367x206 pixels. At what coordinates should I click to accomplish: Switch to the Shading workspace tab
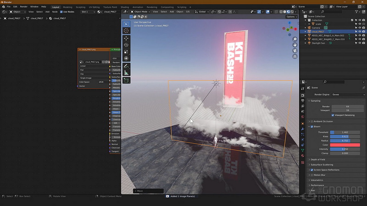[x=125, y=7]
